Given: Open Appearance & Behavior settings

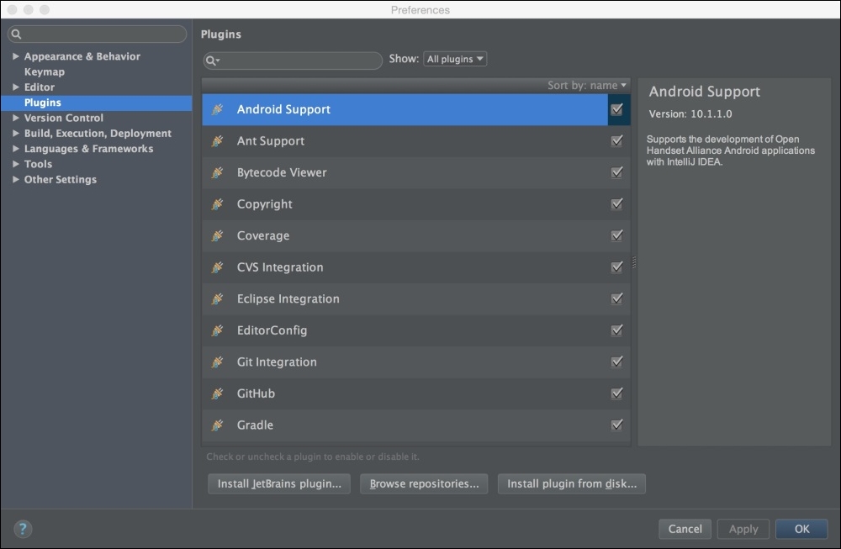Looking at the screenshot, I should pos(82,56).
